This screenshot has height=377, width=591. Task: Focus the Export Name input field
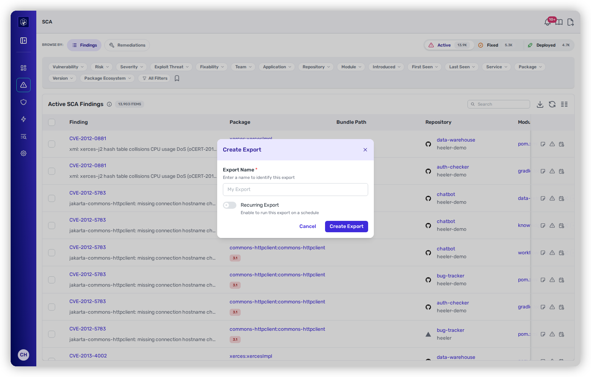point(295,190)
